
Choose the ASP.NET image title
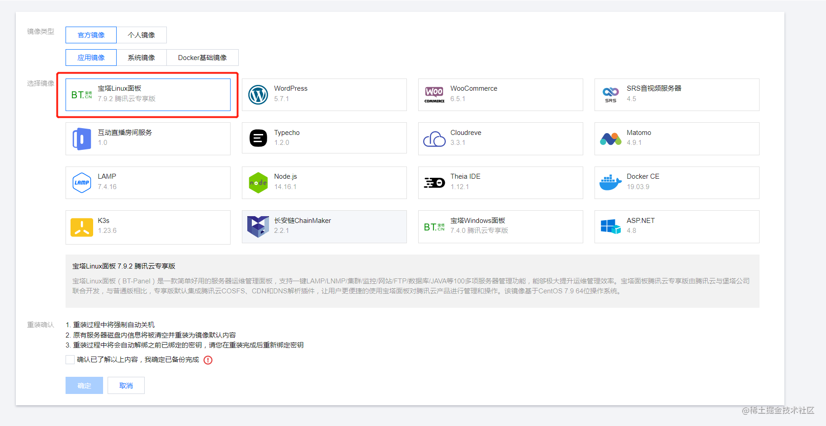(641, 221)
